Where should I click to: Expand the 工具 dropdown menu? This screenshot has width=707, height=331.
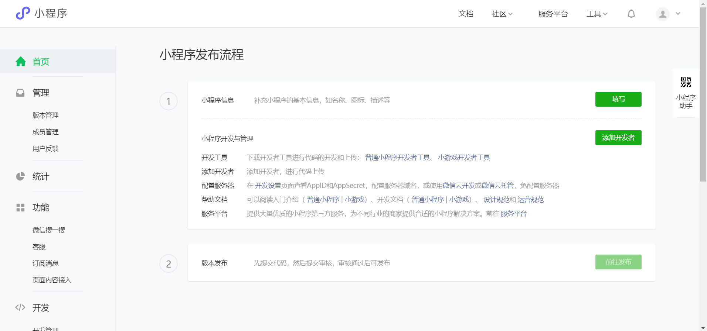(597, 14)
